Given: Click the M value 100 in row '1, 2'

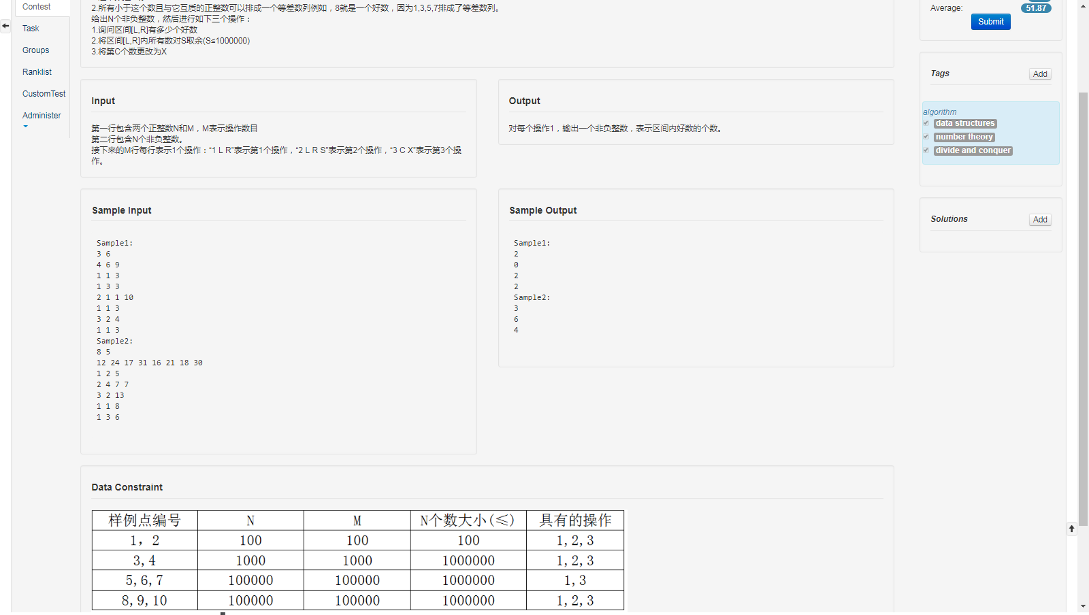Looking at the screenshot, I should tap(357, 540).
